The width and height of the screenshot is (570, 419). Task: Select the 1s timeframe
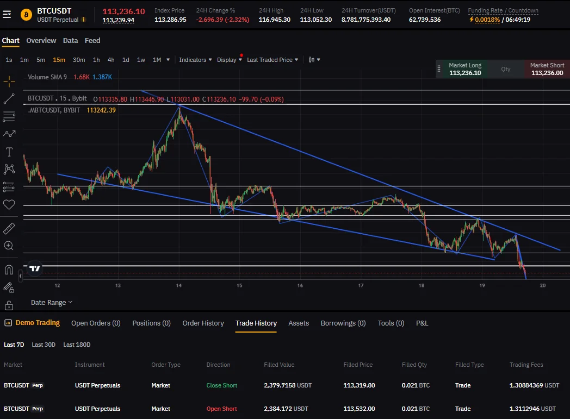click(x=9, y=60)
